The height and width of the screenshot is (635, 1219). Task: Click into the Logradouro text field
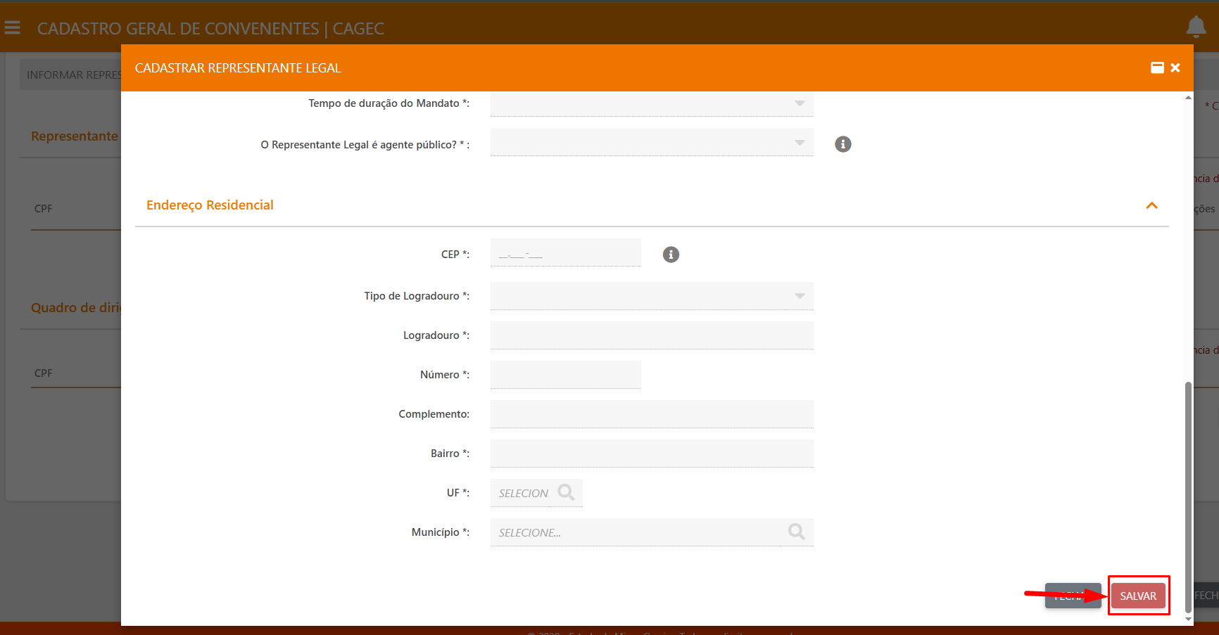652,335
